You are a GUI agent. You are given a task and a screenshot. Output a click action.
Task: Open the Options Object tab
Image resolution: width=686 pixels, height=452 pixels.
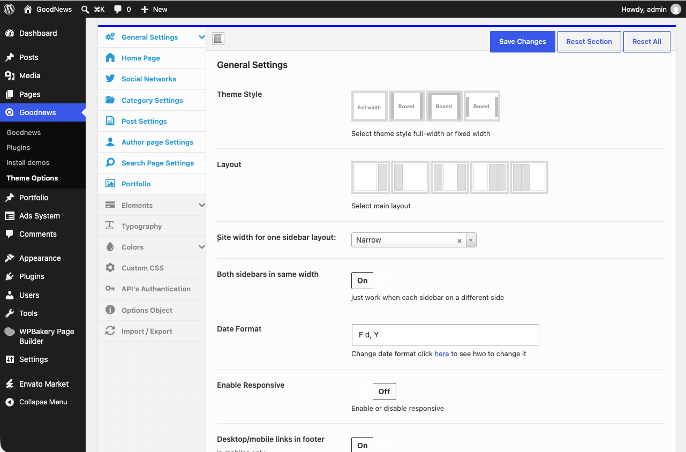pos(152,310)
